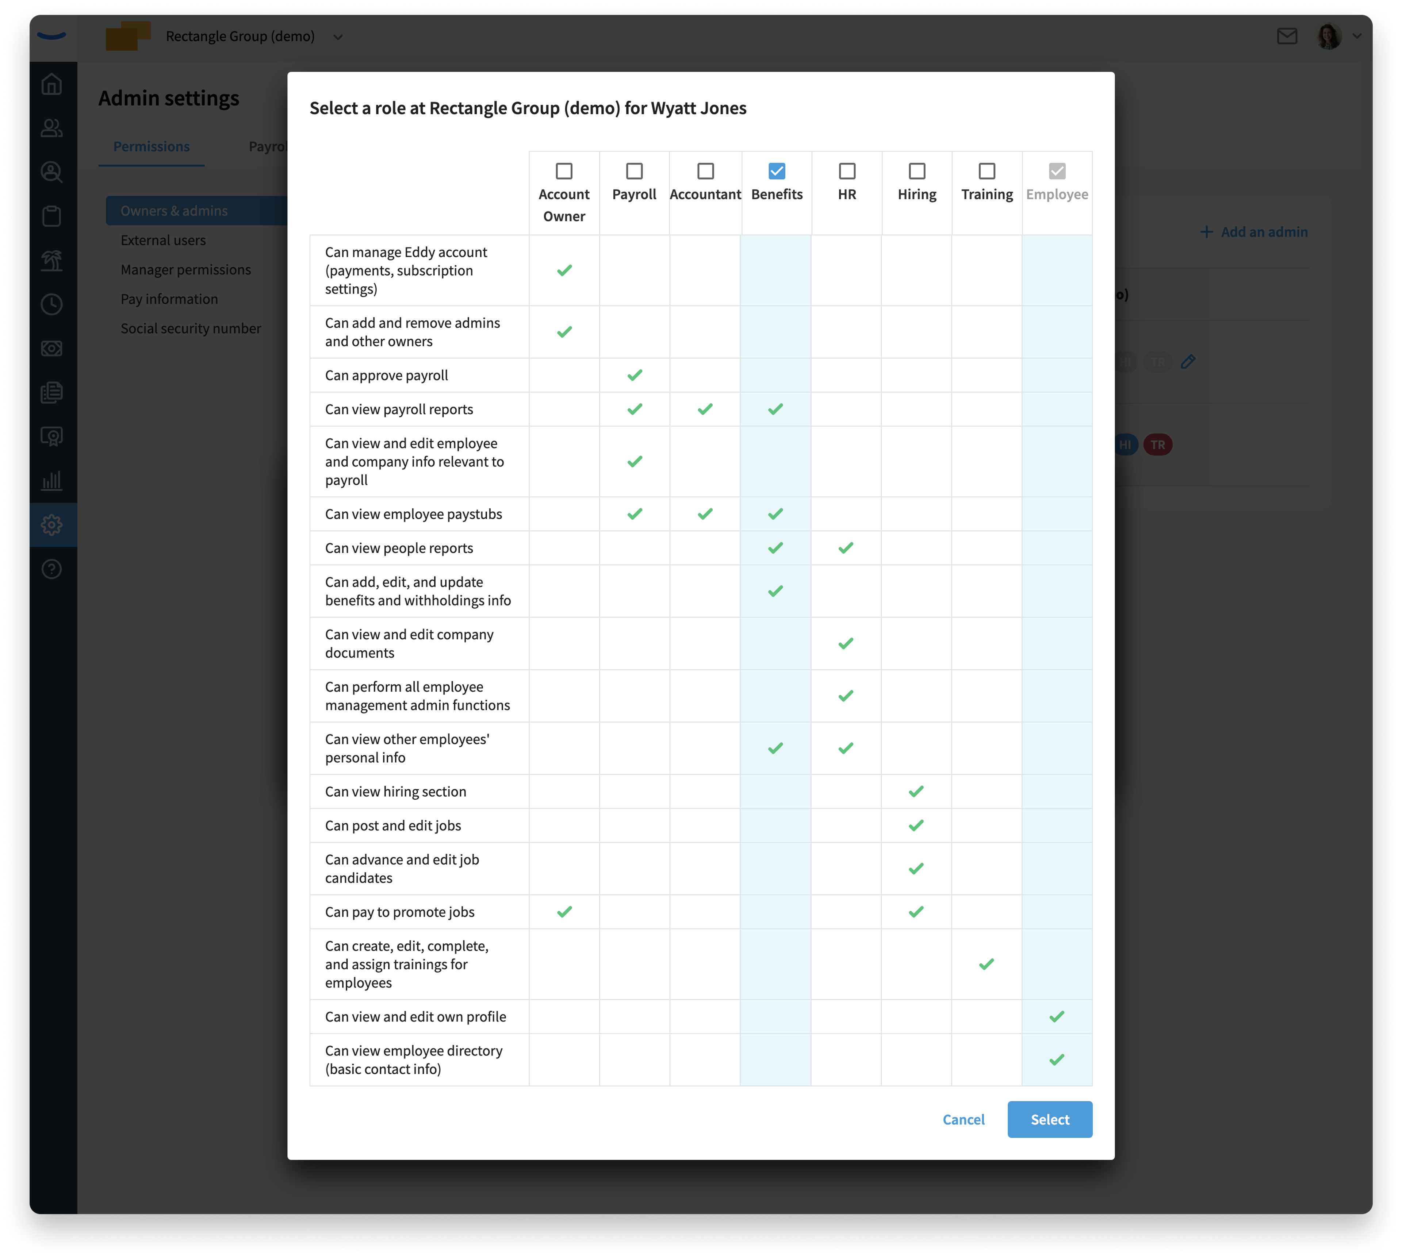Switch to the Permissions tab
The image size is (1402, 1258).
click(x=152, y=147)
